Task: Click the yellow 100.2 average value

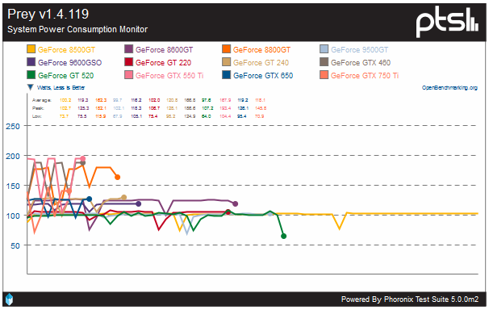Action: (65, 100)
